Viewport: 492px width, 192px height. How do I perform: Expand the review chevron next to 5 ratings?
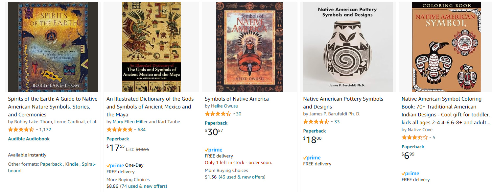431,137
